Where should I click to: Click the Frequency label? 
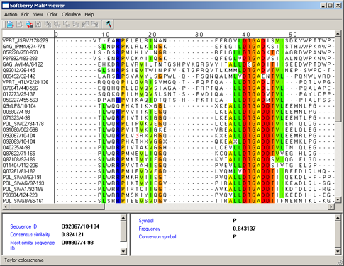click(x=150, y=229)
